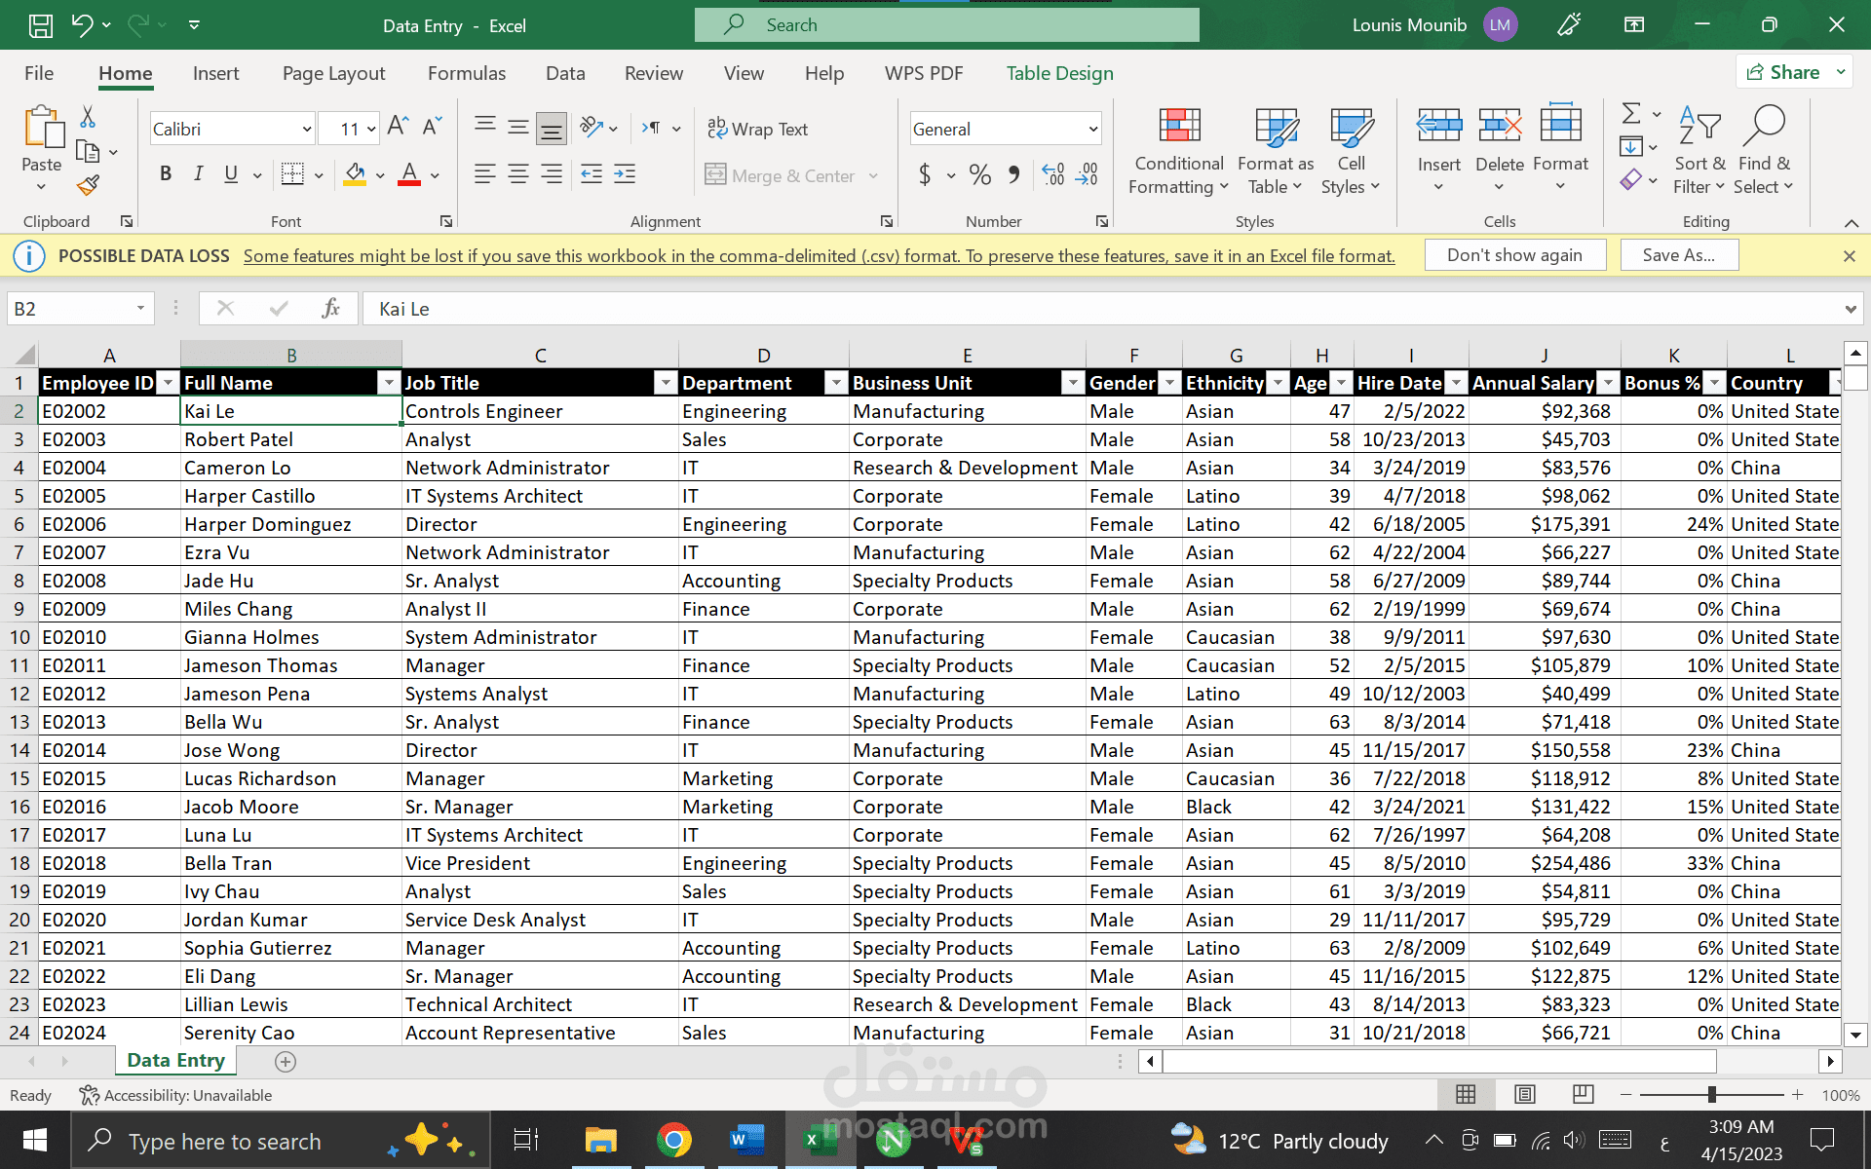
Task: Apply yellow fill color bucket
Action: [356, 174]
